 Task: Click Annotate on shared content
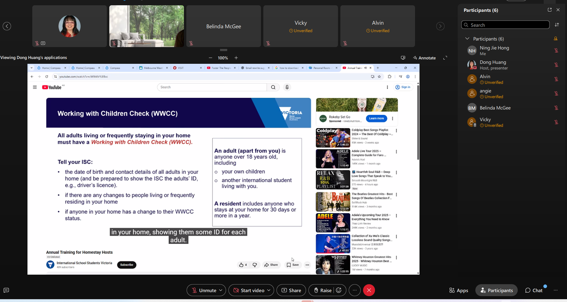[x=424, y=58]
